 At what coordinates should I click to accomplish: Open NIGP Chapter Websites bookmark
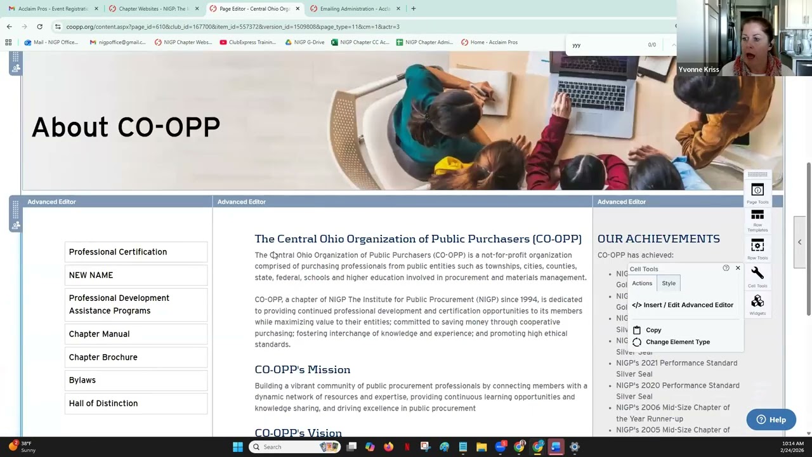(183, 43)
